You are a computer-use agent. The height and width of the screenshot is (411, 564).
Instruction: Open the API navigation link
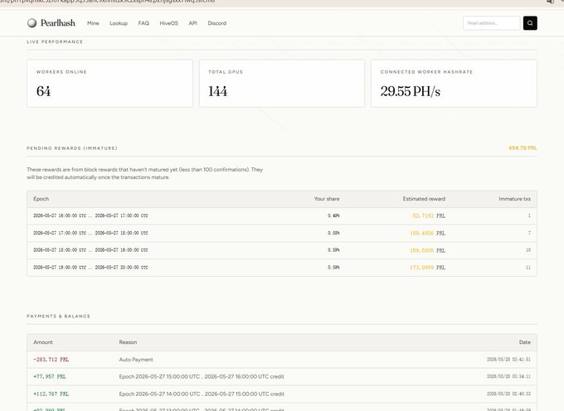coord(192,23)
